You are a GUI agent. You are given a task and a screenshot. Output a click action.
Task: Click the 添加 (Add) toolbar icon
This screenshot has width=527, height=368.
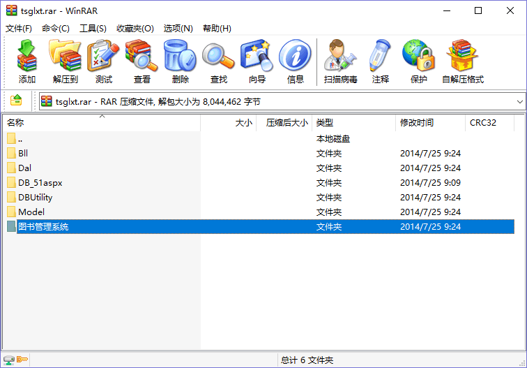[x=27, y=61]
